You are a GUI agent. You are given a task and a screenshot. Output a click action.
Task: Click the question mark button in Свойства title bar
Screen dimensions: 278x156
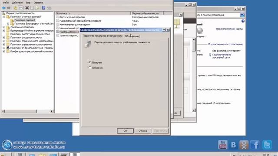pos(164,30)
